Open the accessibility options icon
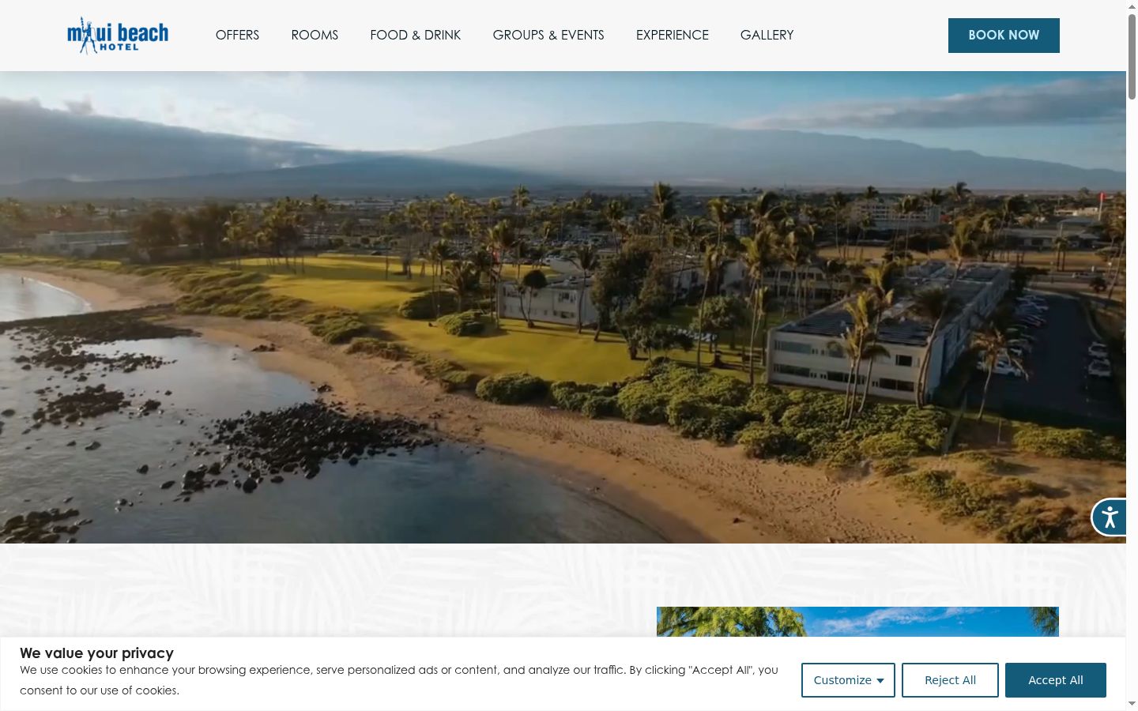Viewport: 1138px width, 711px height. pos(1110,517)
